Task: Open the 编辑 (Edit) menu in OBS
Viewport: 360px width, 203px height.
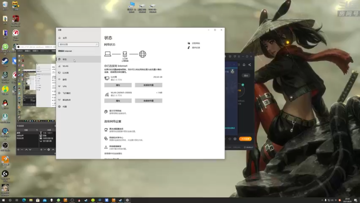Action: pyautogui.click(x=28, y=51)
